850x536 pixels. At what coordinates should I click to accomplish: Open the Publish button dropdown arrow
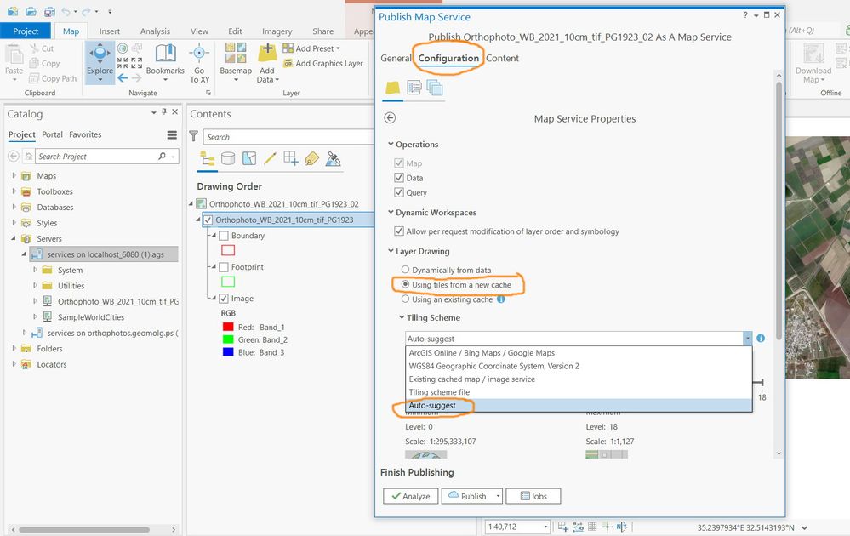coord(499,496)
